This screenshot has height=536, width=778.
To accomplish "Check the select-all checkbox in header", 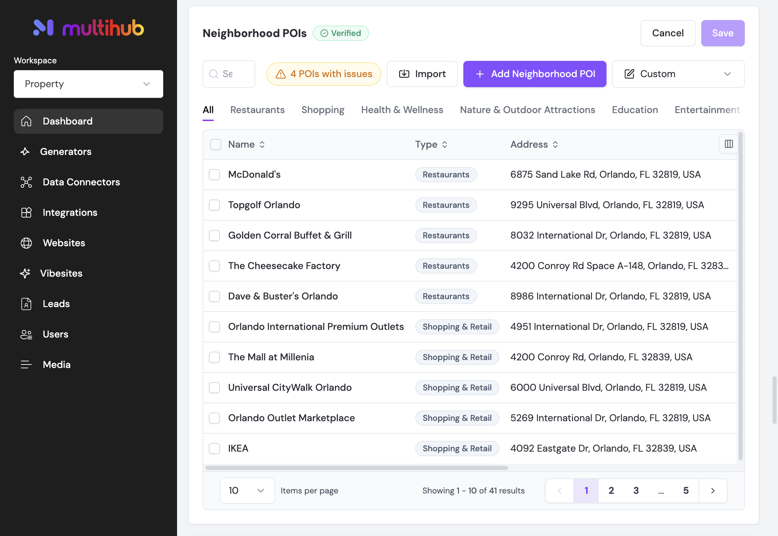I will tap(216, 145).
